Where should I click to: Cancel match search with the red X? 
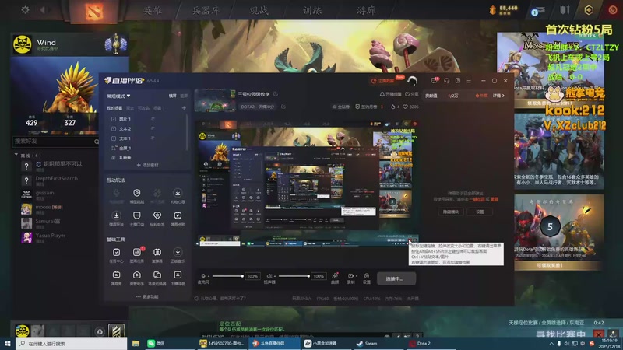tap(598, 334)
